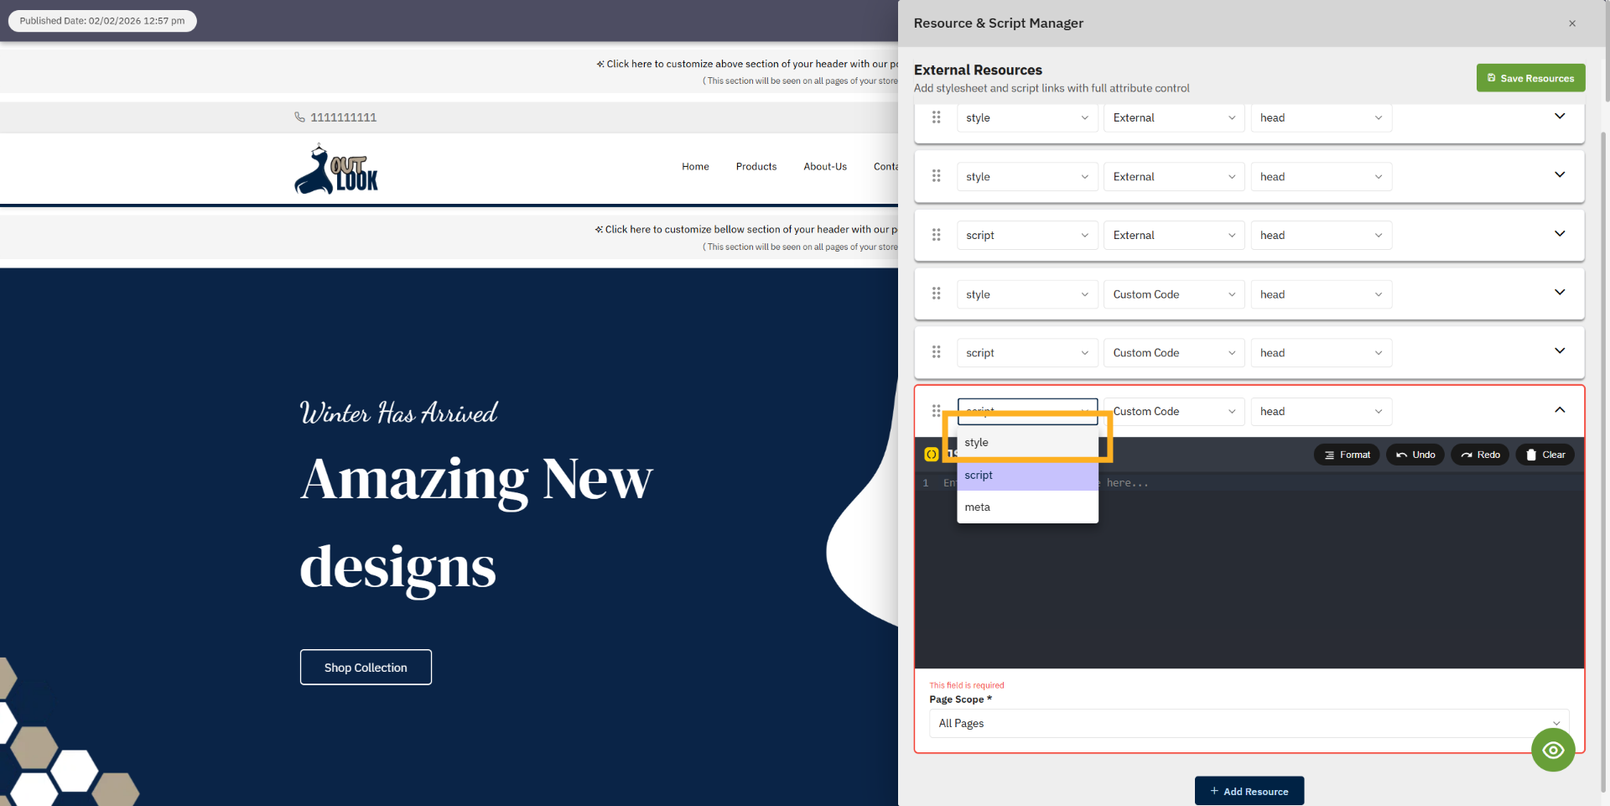Open the head placement dropdown
Viewport: 1610px width, 806px height.
tap(1321, 411)
